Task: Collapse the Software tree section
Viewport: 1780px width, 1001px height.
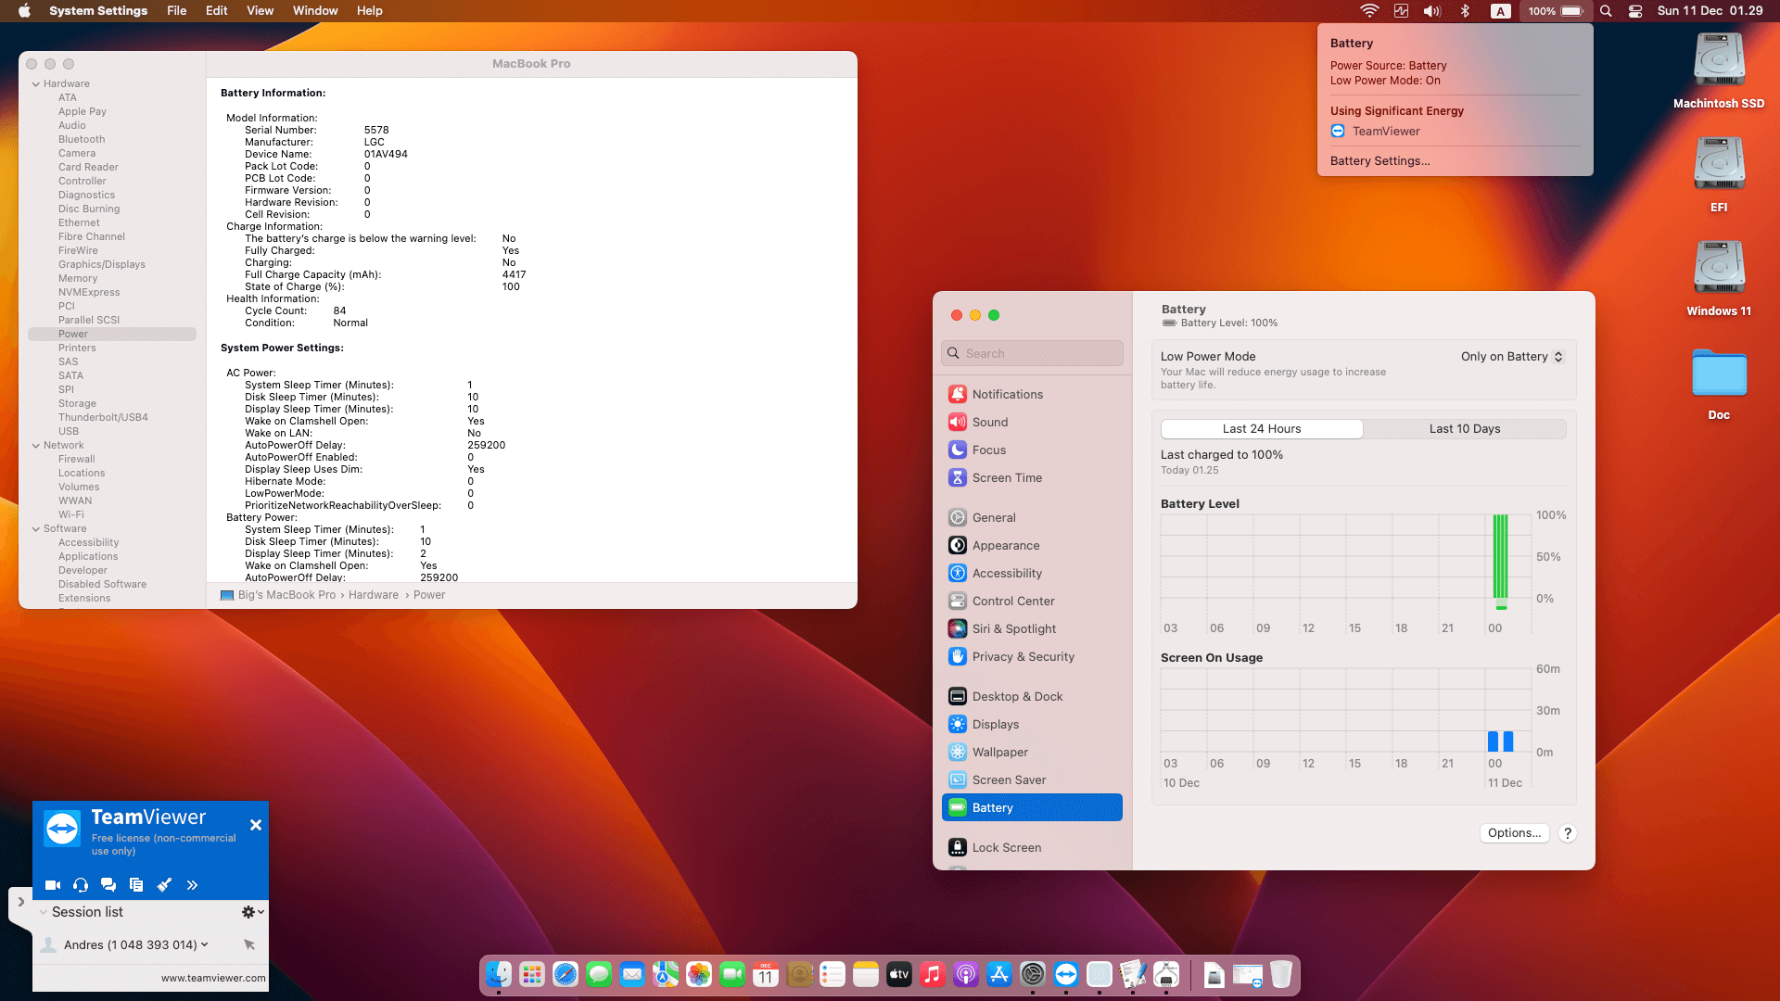Action: pos(36,528)
